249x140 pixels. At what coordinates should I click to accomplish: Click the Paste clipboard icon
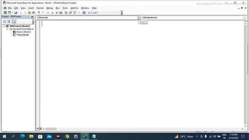pyautogui.click(x=29, y=12)
